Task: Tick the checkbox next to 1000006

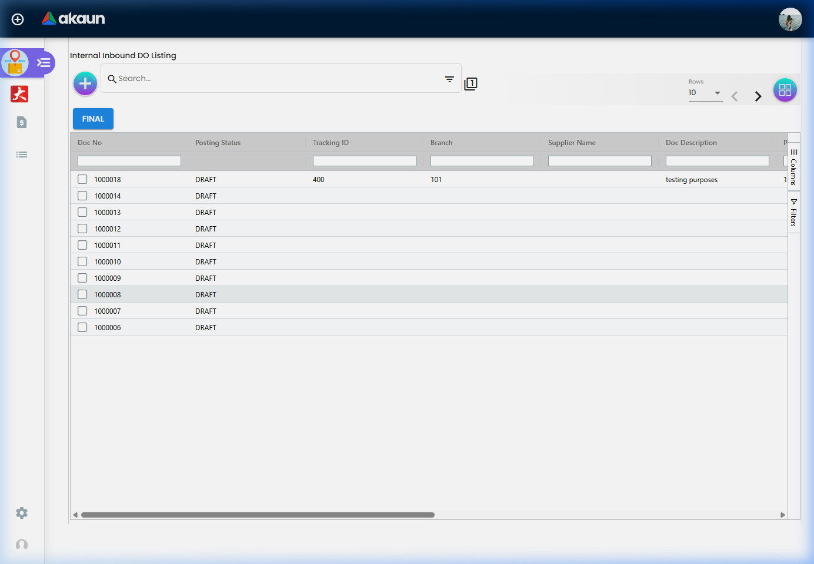Action: (x=82, y=327)
